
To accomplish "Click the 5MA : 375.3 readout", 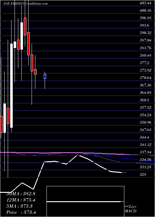I will (x=19, y=206).
